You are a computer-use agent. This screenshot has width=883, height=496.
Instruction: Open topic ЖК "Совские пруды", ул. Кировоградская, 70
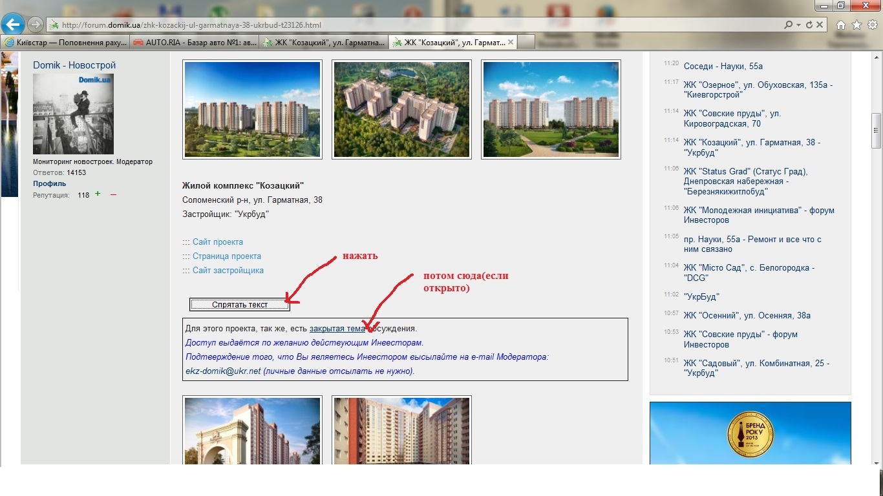(x=732, y=118)
